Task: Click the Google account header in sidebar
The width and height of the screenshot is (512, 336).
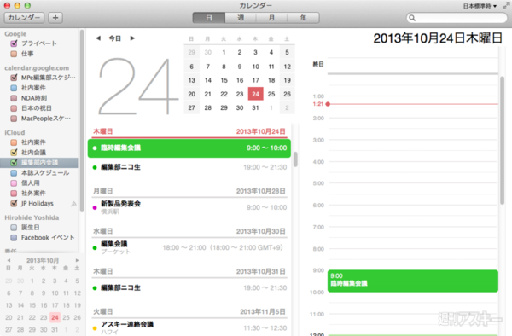Action: (15, 34)
